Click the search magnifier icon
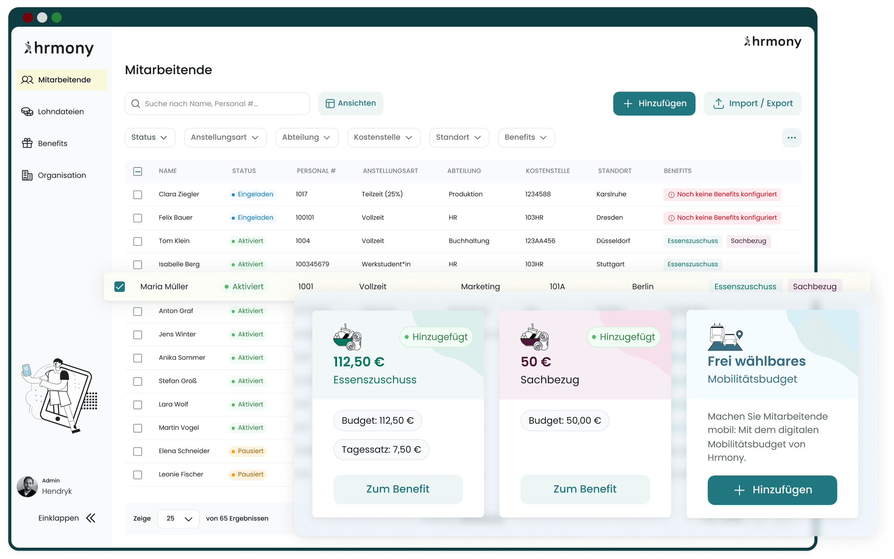The height and width of the screenshot is (559, 894). [136, 104]
